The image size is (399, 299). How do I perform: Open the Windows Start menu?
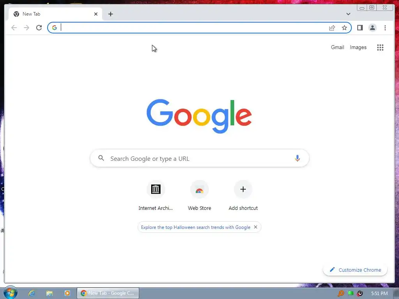tap(10, 293)
